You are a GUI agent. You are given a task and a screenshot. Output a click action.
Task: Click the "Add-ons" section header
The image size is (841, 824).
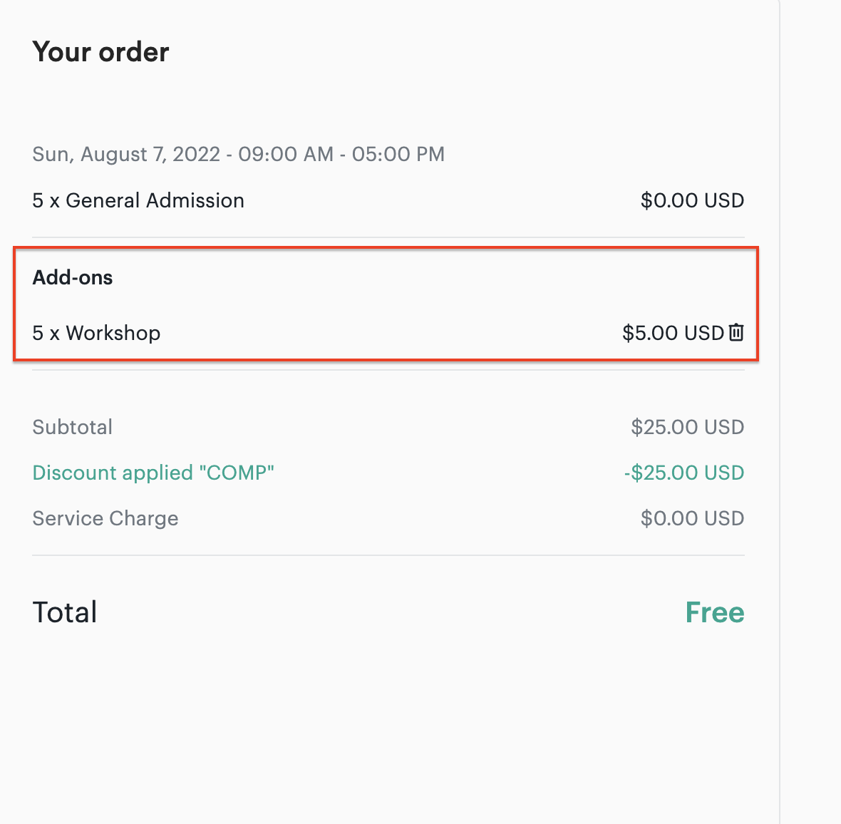point(73,278)
